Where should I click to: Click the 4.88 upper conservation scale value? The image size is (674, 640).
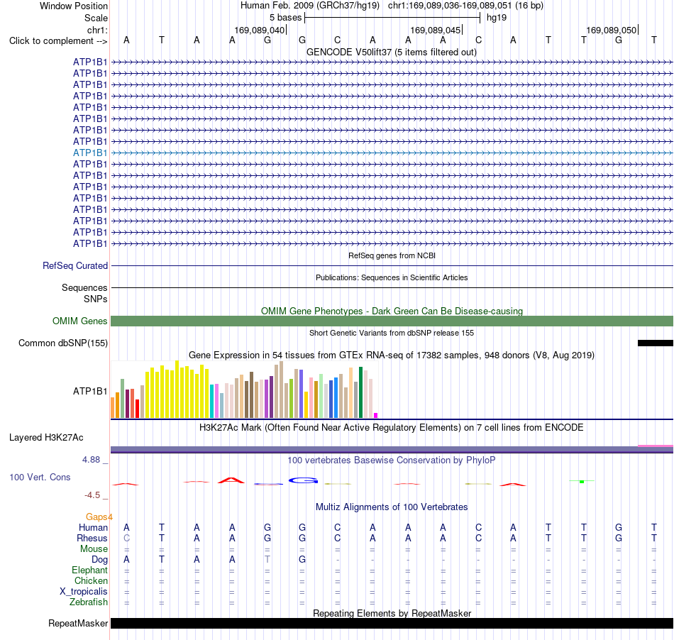coord(91,460)
